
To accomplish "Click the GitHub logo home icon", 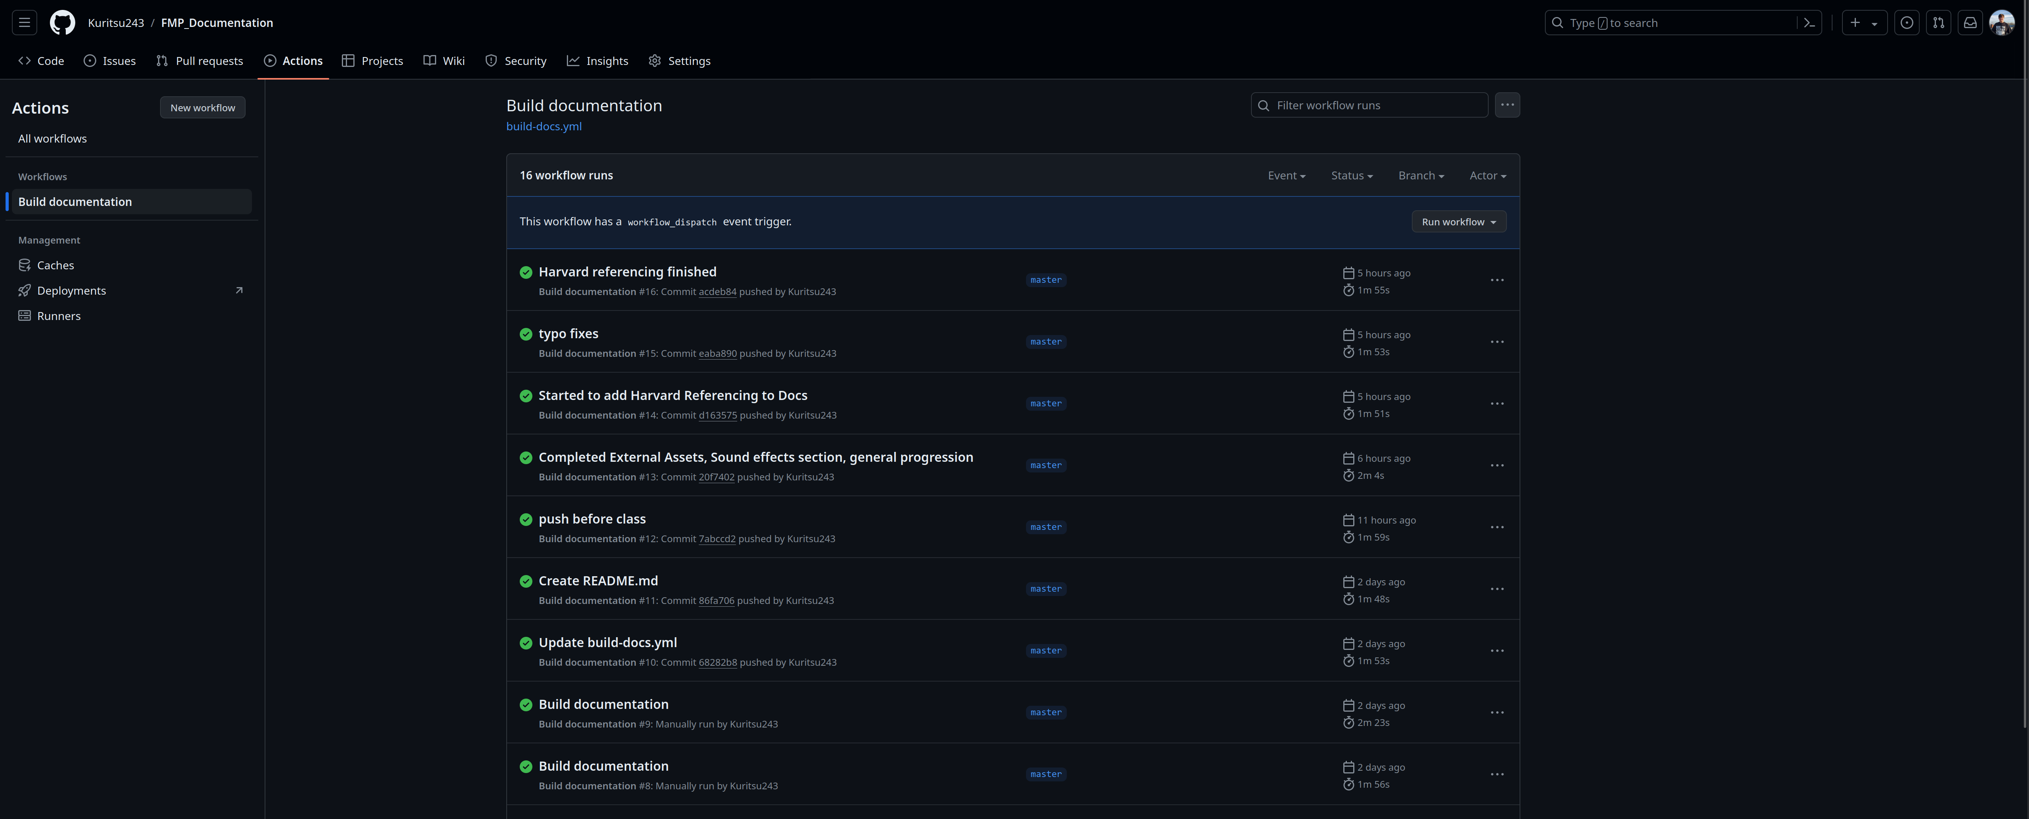I will [x=62, y=23].
